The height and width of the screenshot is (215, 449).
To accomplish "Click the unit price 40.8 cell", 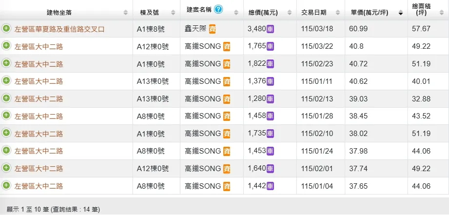I will (x=376, y=46).
